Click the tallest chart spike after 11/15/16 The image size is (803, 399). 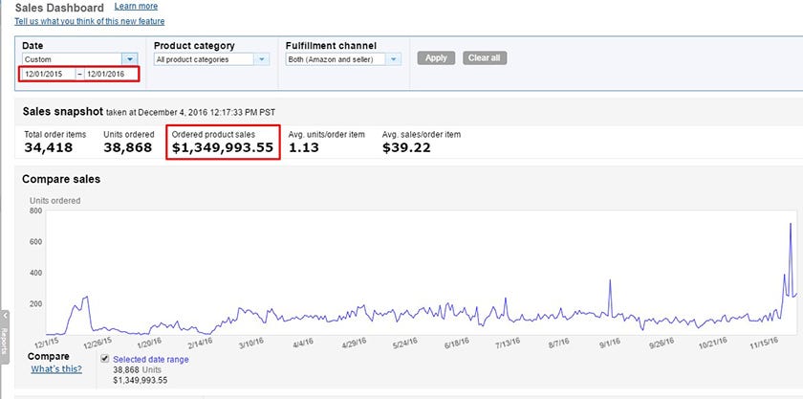coord(791,224)
